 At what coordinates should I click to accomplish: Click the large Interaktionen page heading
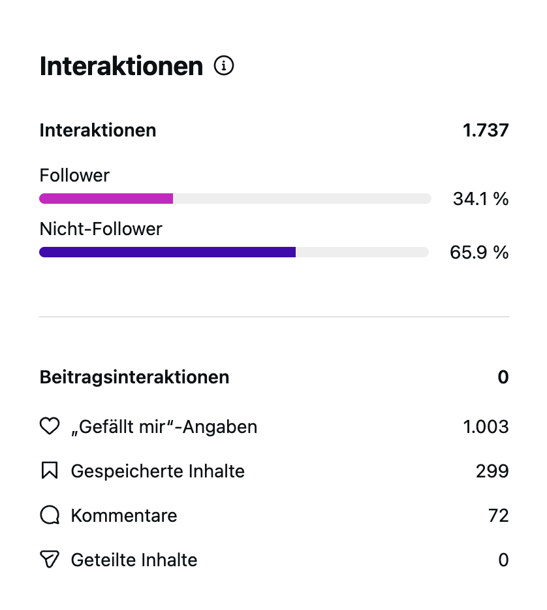(x=121, y=67)
